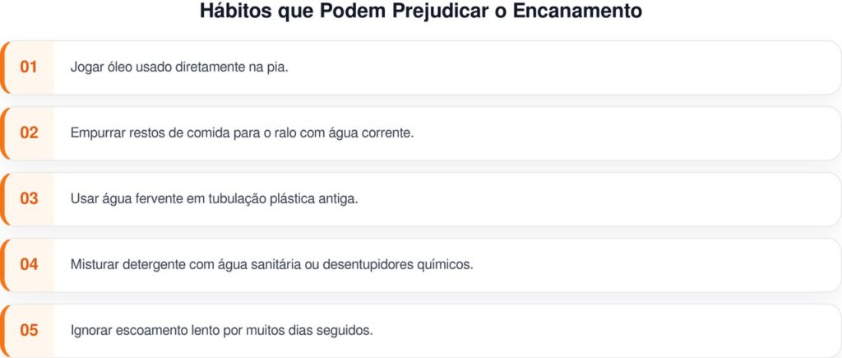This screenshot has height=358, width=842.
Task: Click "Ignorar escoamento lento" item text
Action: (x=222, y=330)
